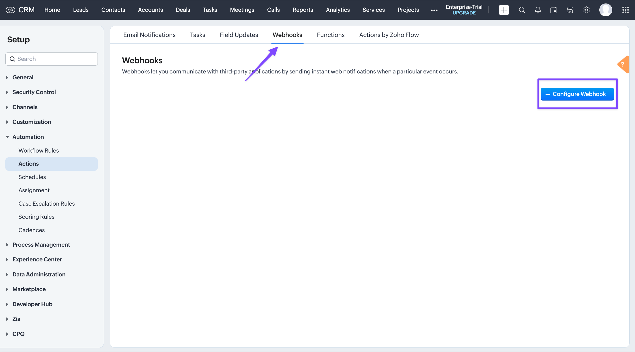Expand the Marketplace section

click(x=29, y=289)
